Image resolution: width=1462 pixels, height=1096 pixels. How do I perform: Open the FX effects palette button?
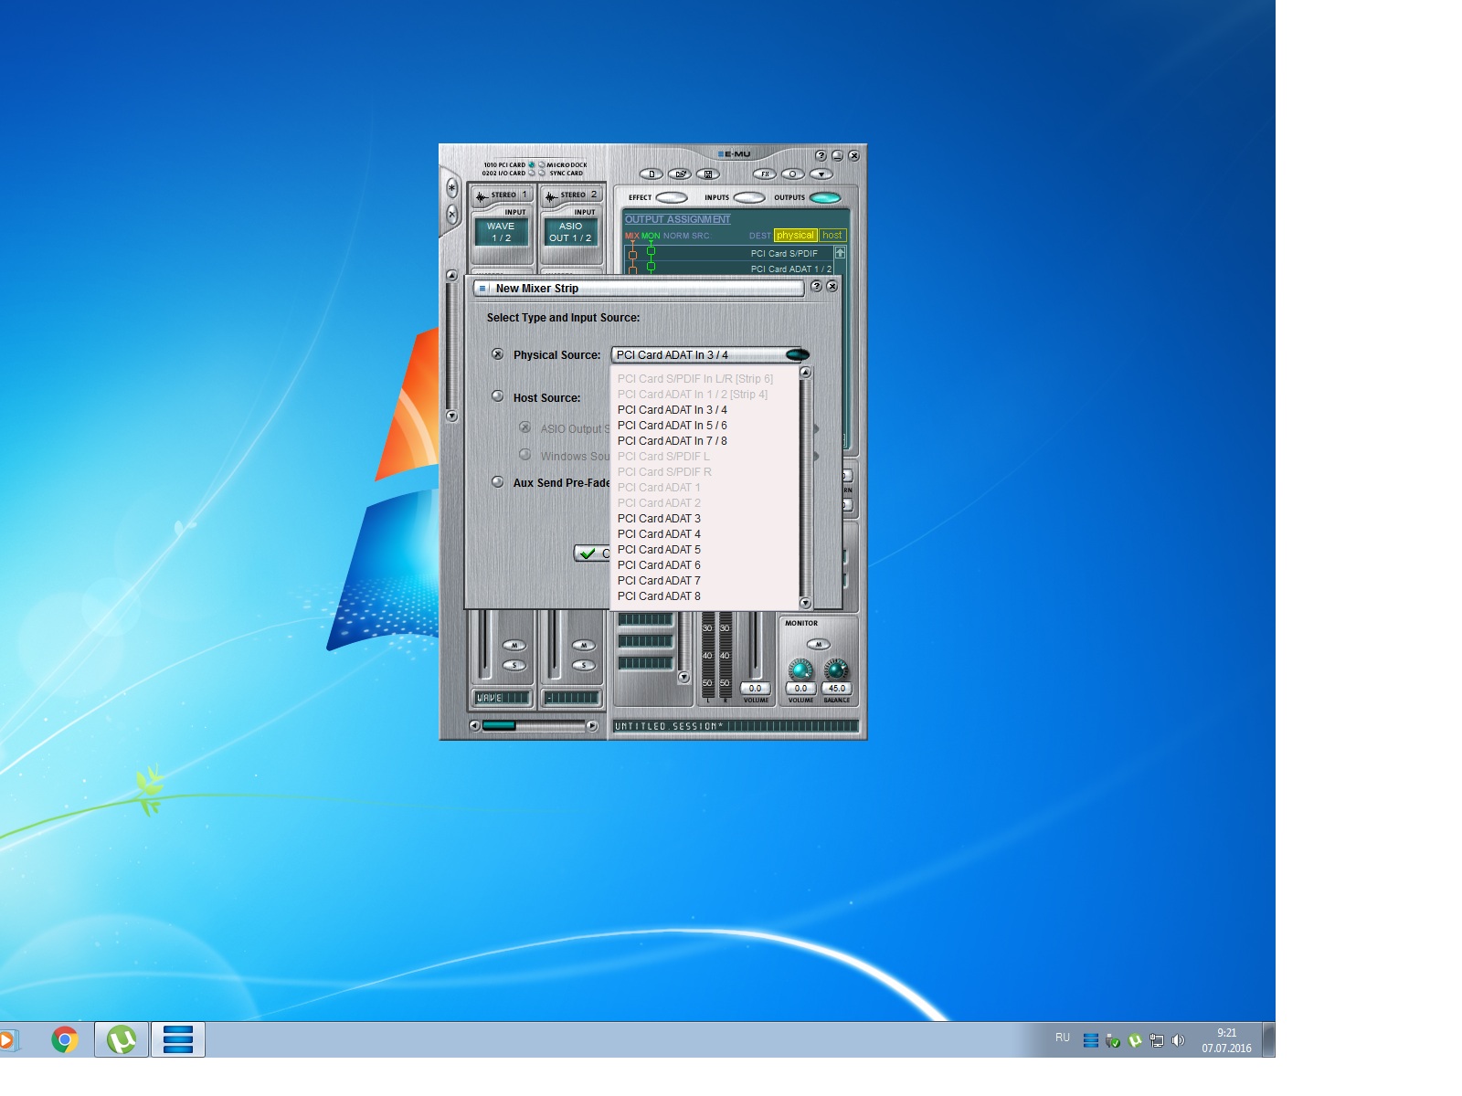click(765, 174)
